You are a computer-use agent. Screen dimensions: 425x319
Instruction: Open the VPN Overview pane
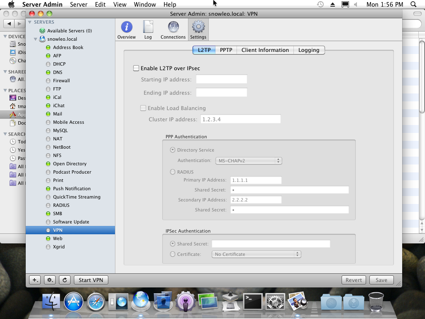(x=126, y=30)
